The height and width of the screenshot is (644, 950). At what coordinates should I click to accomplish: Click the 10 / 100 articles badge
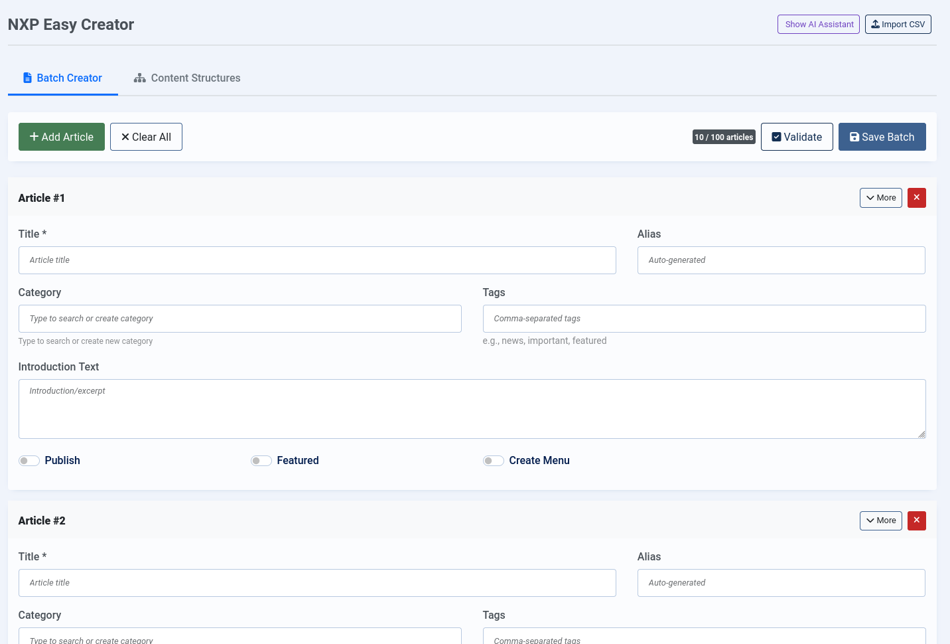724,137
